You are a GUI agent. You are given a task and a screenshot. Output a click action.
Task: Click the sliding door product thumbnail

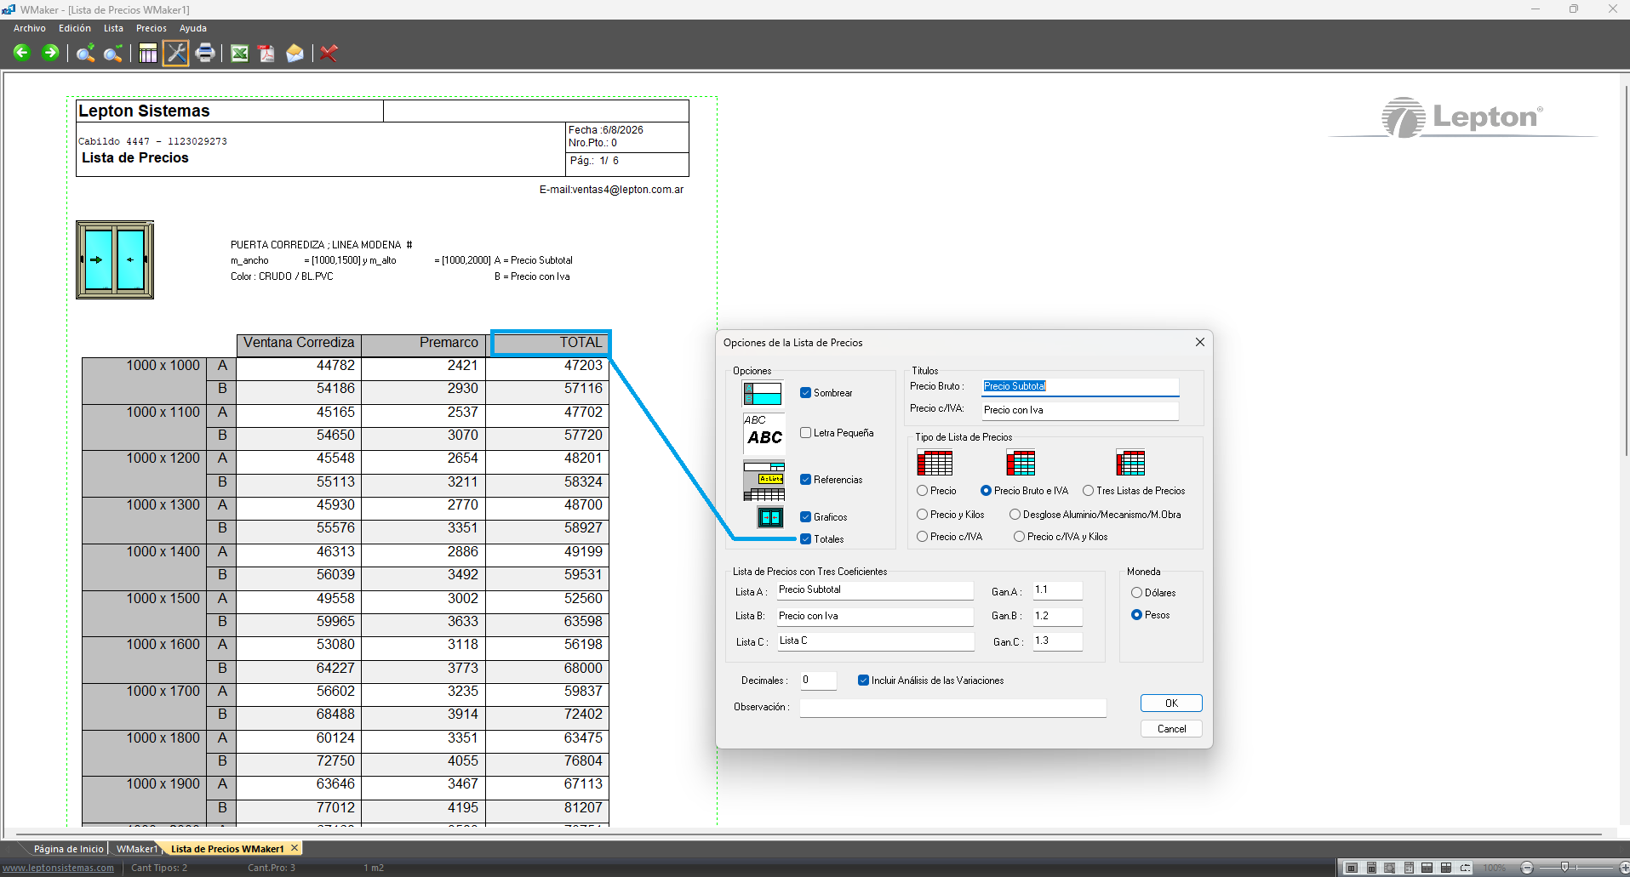tap(115, 259)
